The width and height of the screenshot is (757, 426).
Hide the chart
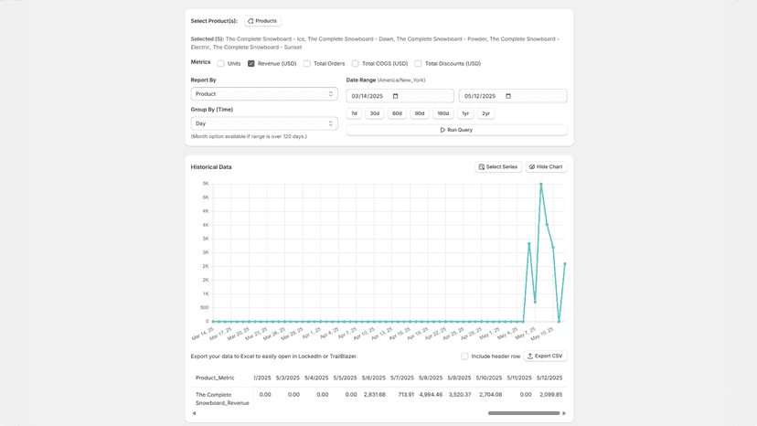[547, 166]
